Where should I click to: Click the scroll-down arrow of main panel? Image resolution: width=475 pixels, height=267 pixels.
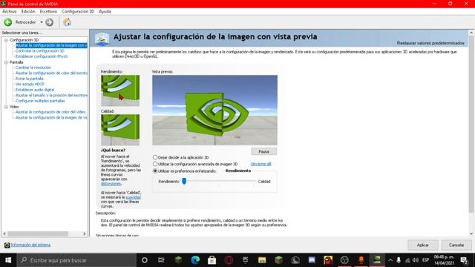click(471, 234)
